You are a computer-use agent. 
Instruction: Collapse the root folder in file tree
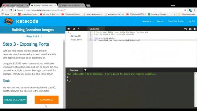click(69, 33)
